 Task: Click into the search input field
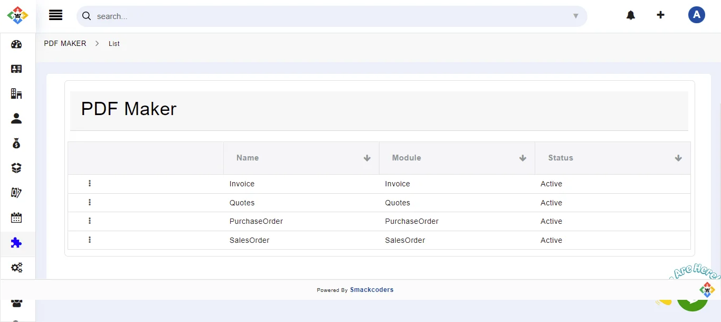[327, 16]
